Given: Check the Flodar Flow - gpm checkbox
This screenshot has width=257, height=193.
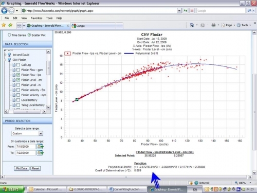Looking at the screenshot, I should tap(18, 69).
